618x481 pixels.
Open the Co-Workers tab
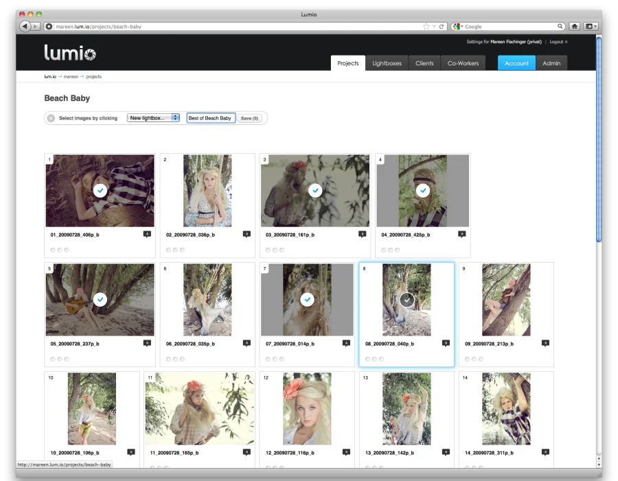(x=463, y=63)
